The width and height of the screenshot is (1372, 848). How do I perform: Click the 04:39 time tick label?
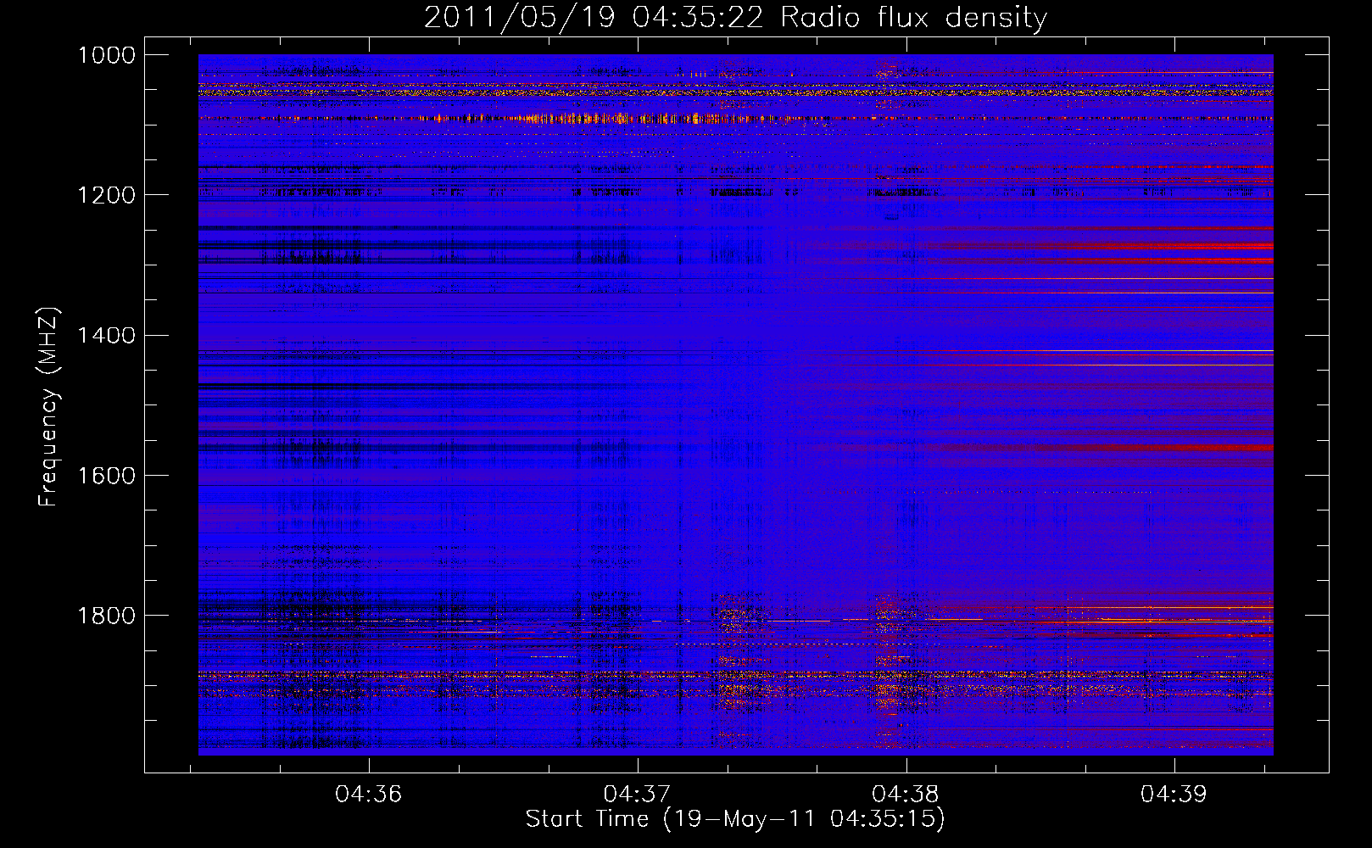1174,795
